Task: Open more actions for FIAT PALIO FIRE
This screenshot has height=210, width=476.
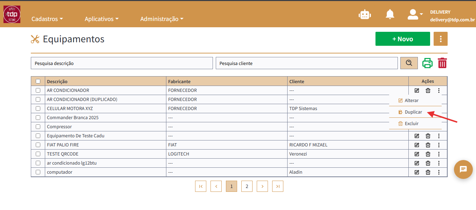Action: tap(439, 145)
